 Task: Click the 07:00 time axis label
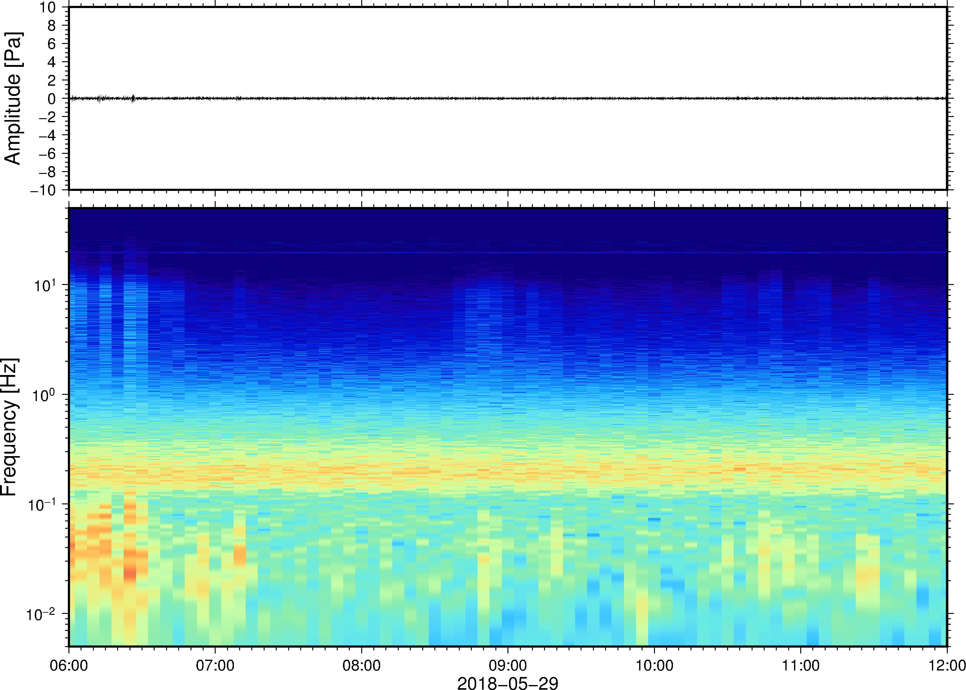click(x=215, y=665)
